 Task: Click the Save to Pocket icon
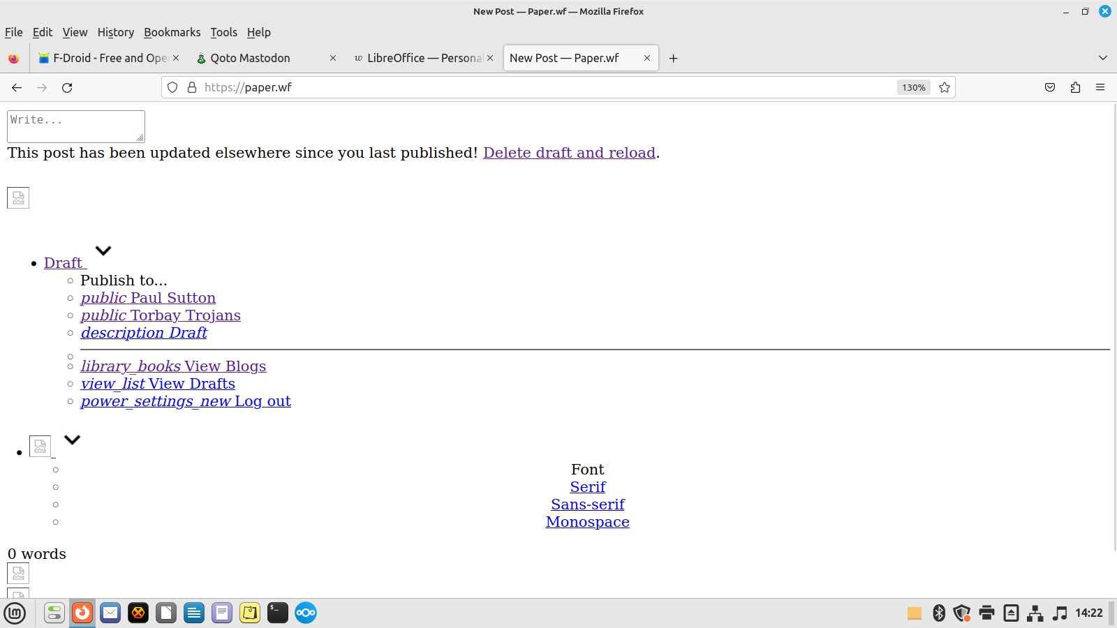click(1050, 87)
